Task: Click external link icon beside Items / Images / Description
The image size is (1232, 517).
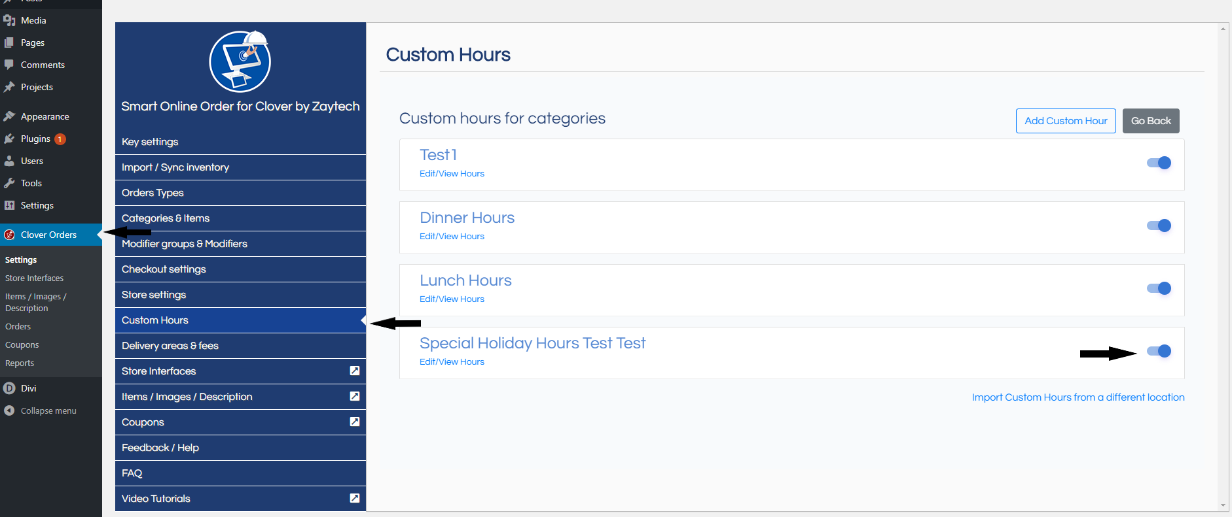Action: [x=355, y=396]
